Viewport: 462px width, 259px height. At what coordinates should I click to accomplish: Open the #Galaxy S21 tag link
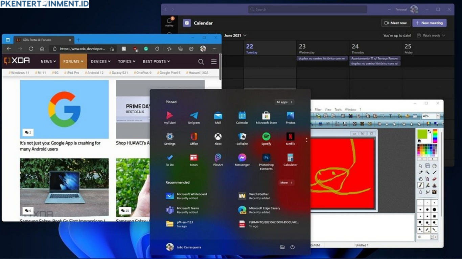pos(118,73)
